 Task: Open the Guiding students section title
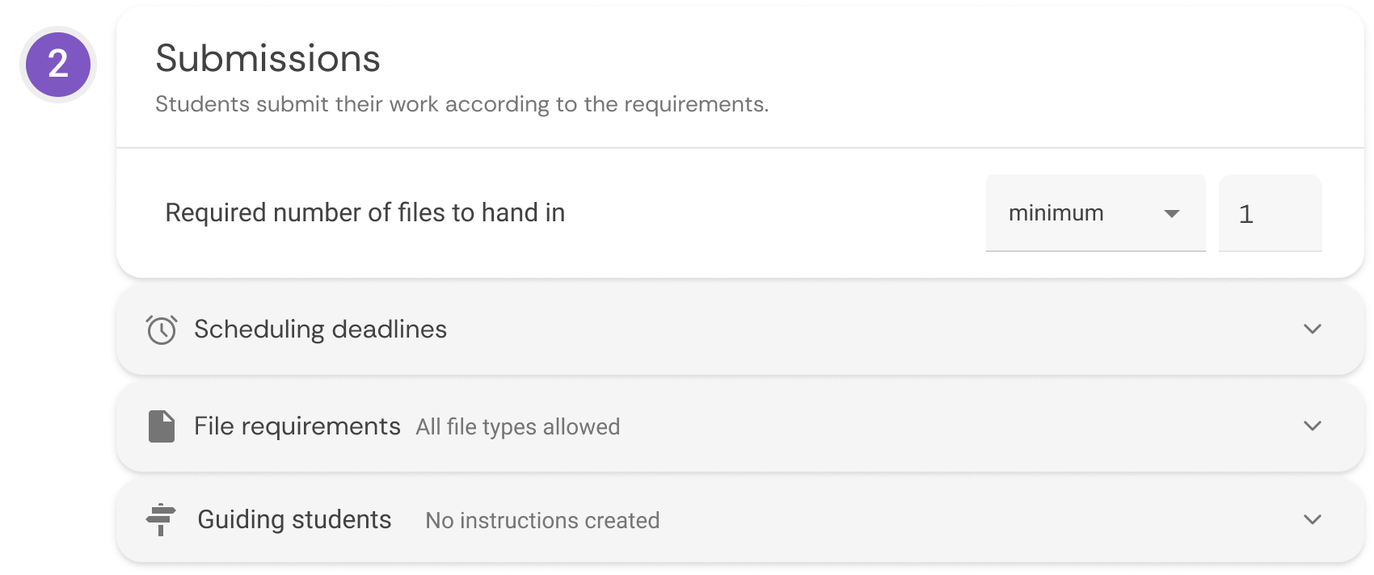click(x=294, y=519)
